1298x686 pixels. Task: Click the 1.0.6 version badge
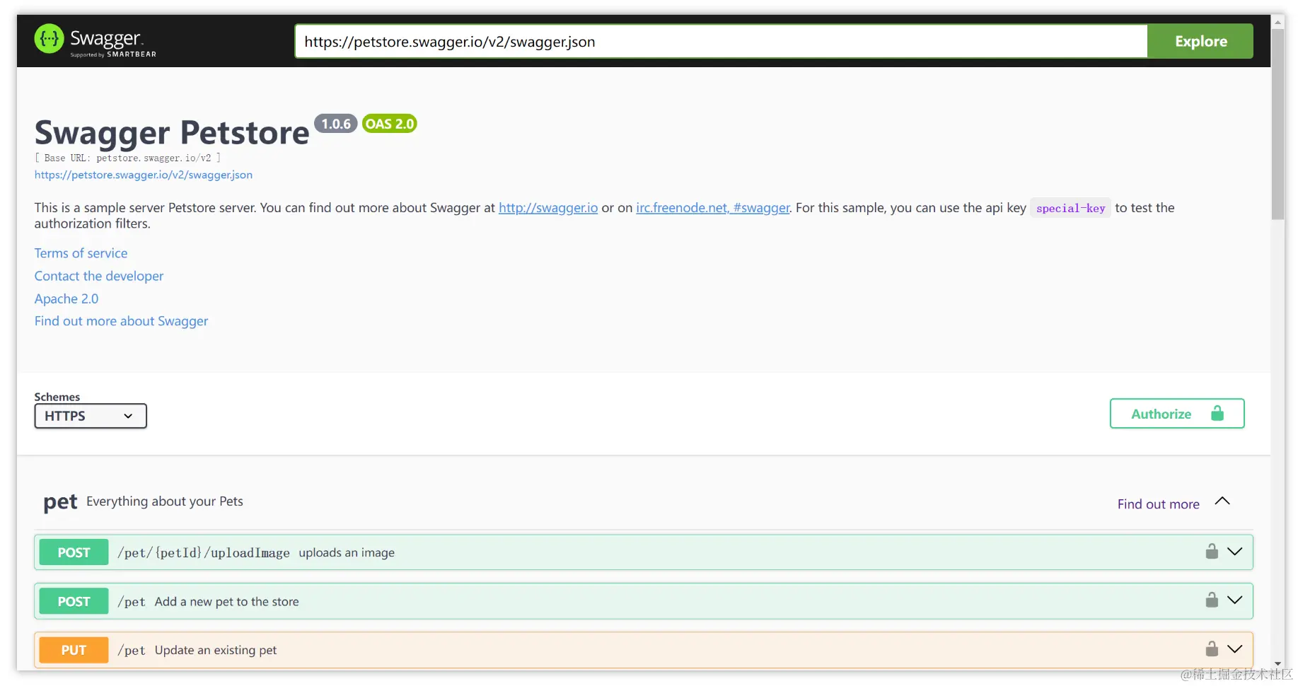point(336,123)
